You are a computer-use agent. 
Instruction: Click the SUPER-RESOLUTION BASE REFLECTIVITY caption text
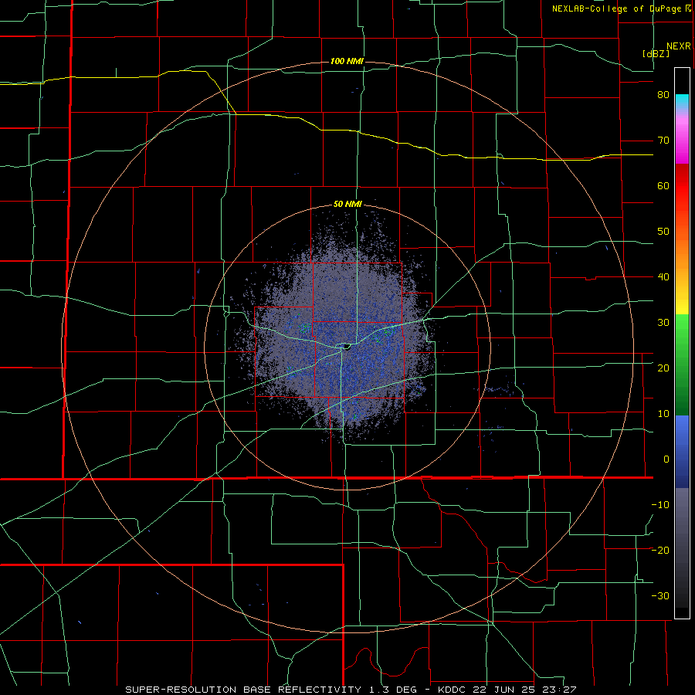pos(242,690)
